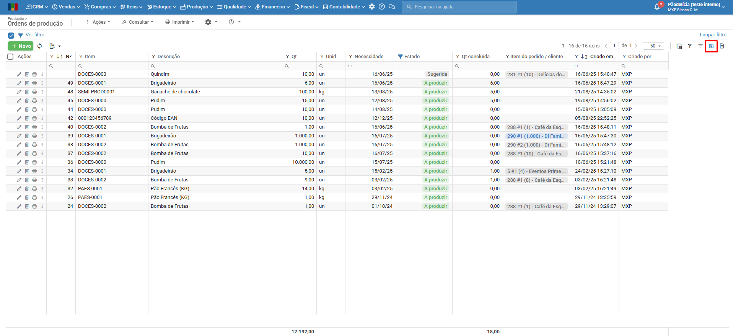Tick the select-all checkbox in grid header

(11, 57)
